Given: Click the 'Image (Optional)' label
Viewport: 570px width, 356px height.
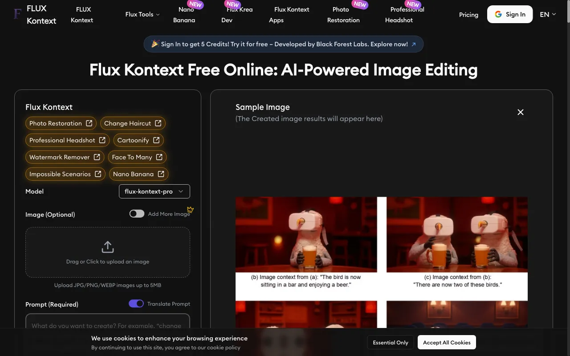Looking at the screenshot, I should click(50, 214).
